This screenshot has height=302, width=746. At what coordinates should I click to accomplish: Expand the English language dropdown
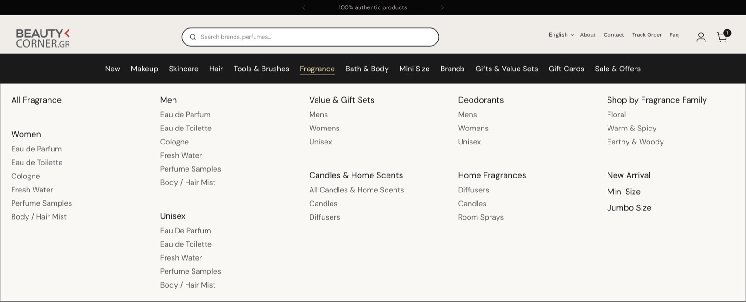(x=561, y=35)
